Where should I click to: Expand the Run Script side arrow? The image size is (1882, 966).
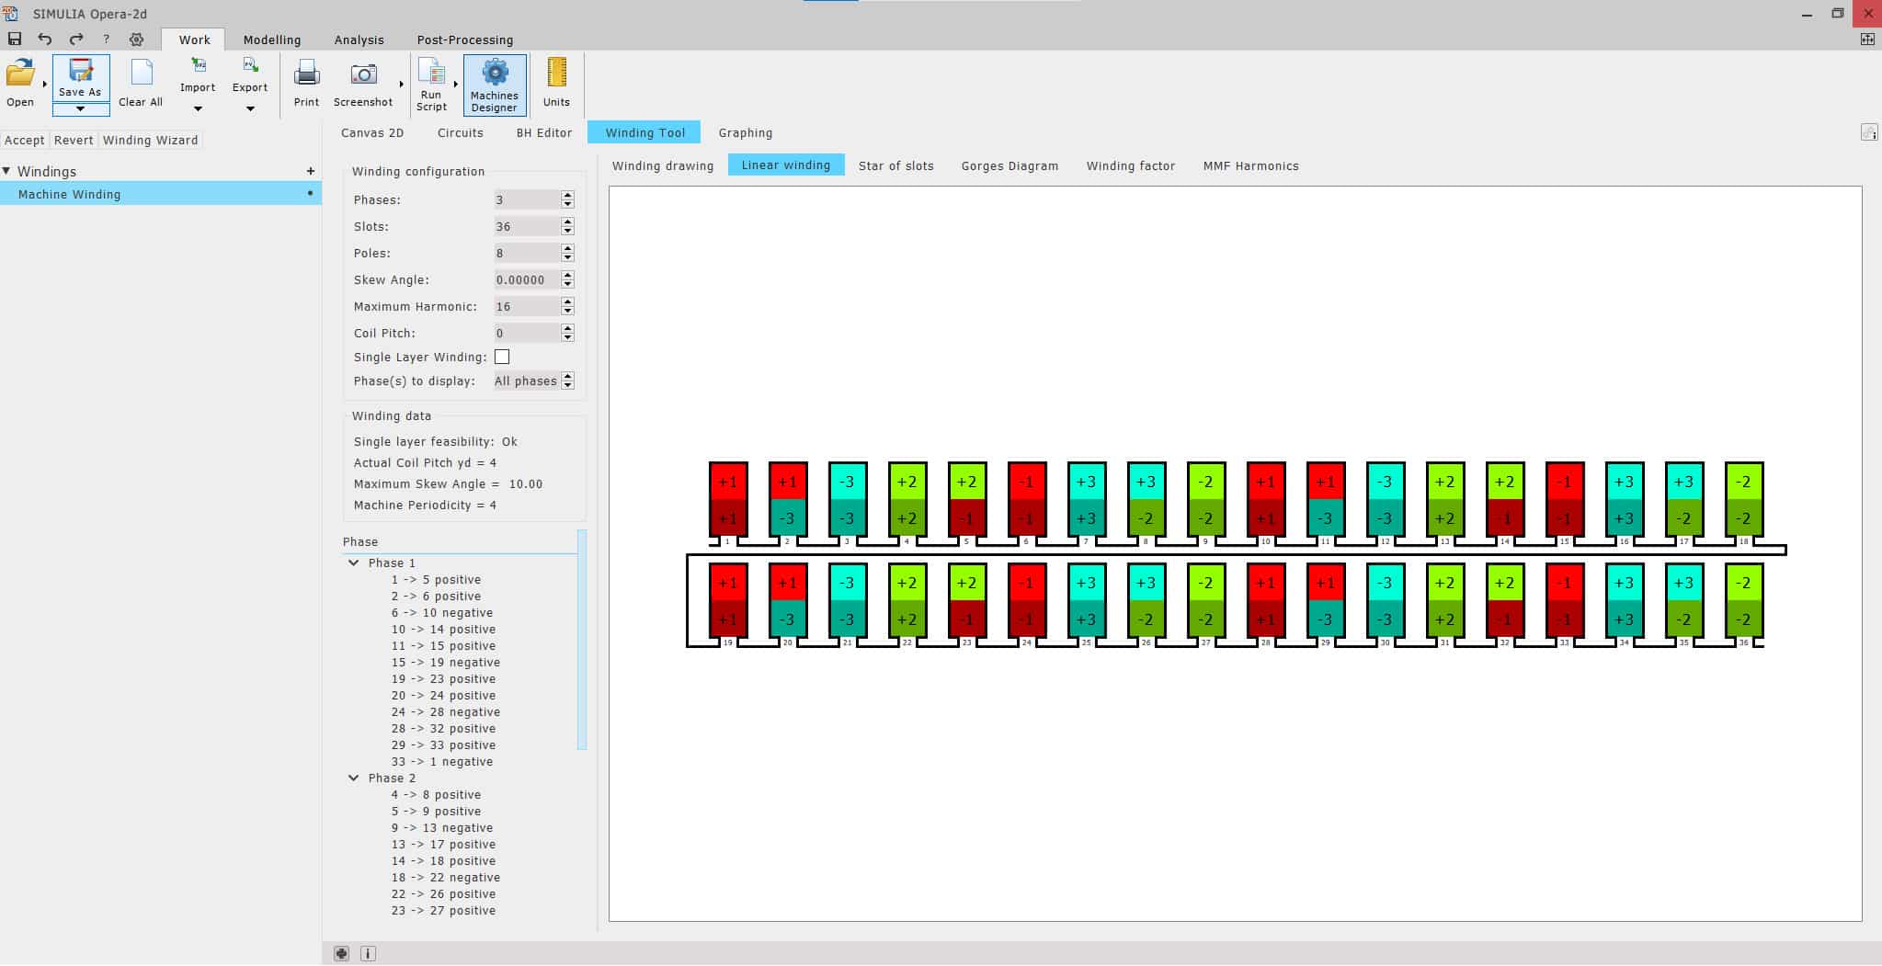tap(455, 84)
